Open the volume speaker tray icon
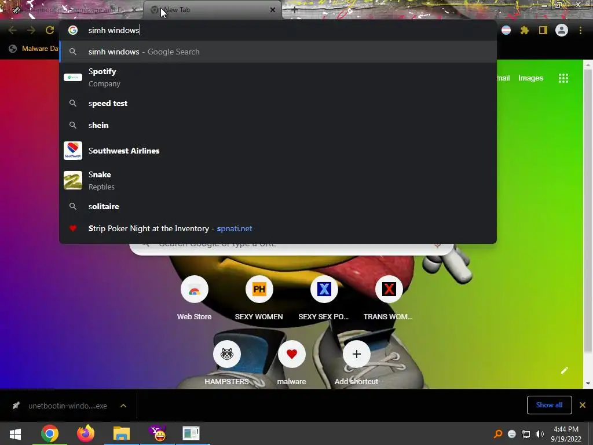 tap(540, 433)
